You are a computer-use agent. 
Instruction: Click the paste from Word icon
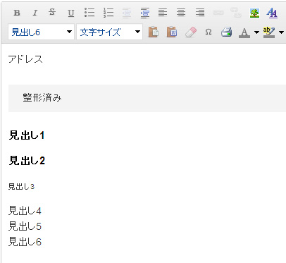(172, 32)
